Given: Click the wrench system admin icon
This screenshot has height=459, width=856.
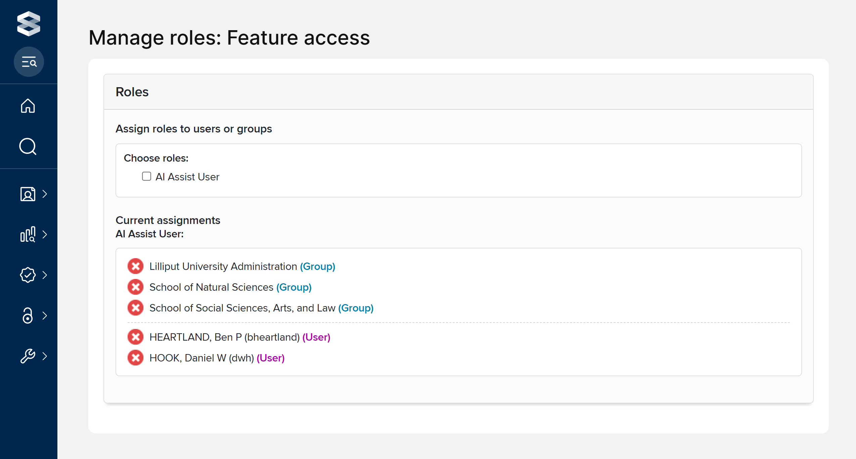Looking at the screenshot, I should point(28,356).
